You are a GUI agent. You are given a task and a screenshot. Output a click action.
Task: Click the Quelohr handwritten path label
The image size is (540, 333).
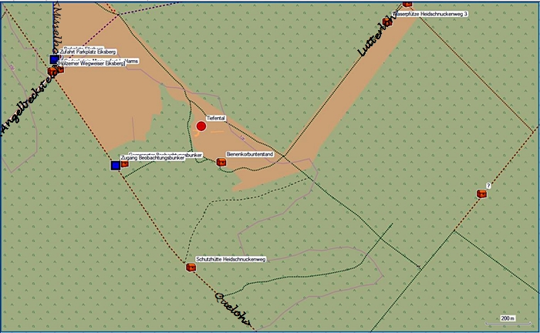(x=233, y=307)
